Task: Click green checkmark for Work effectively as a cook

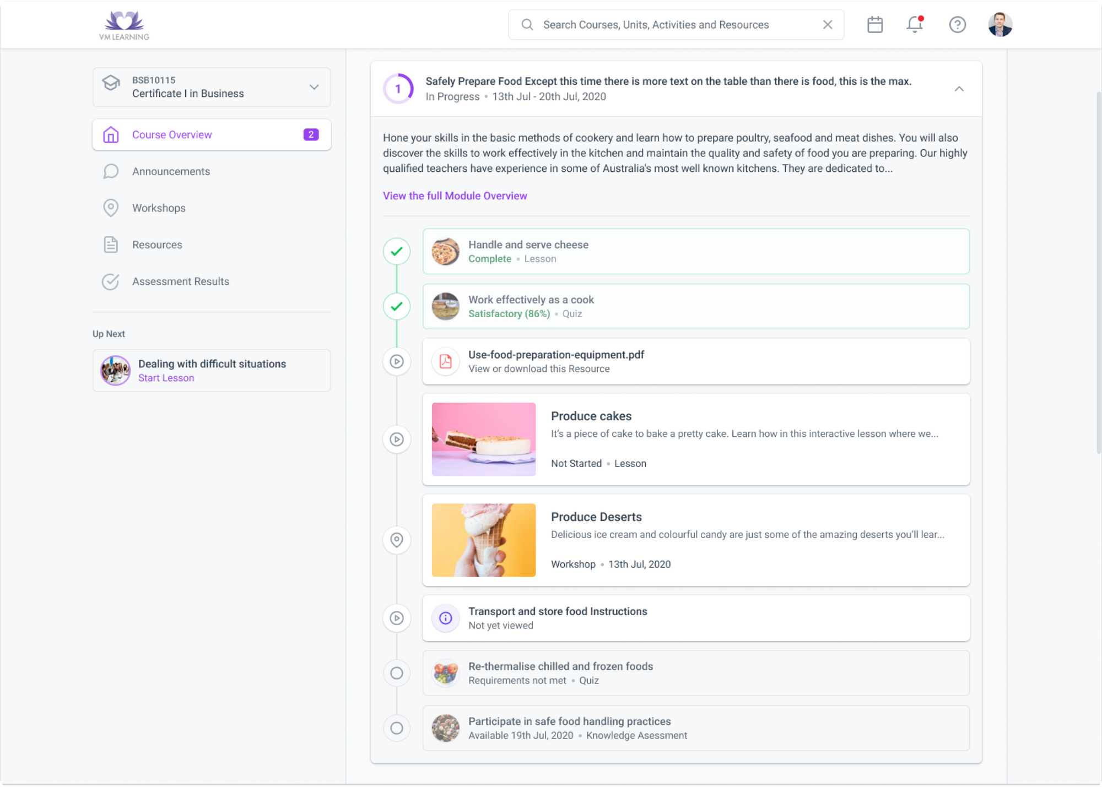Action: click(397, 306)
